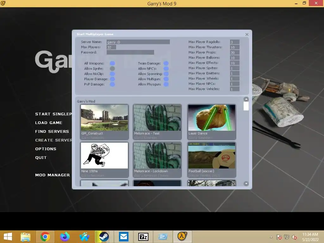Click the Garry's Mod title bar icon
This screenshot has height=243, width=324.
pyautogui.click(x=3, y=3)
